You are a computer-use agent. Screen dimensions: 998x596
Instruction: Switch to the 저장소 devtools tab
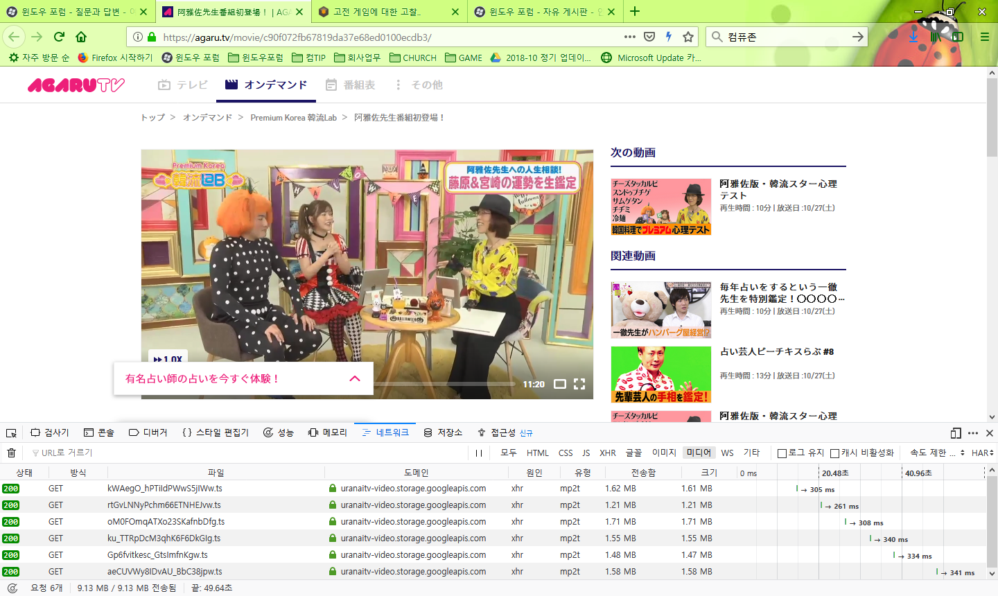pos(442,432)
